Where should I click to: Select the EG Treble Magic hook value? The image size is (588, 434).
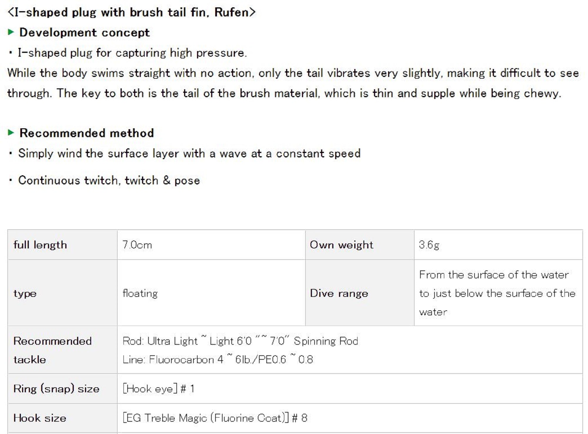(x=215, y=418)
